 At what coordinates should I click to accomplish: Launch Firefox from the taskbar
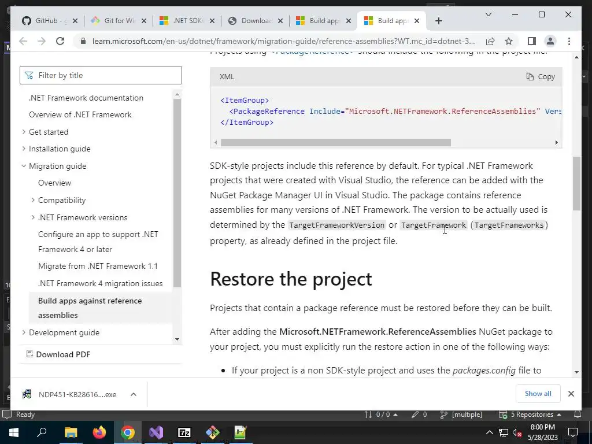tap(99, 432)
